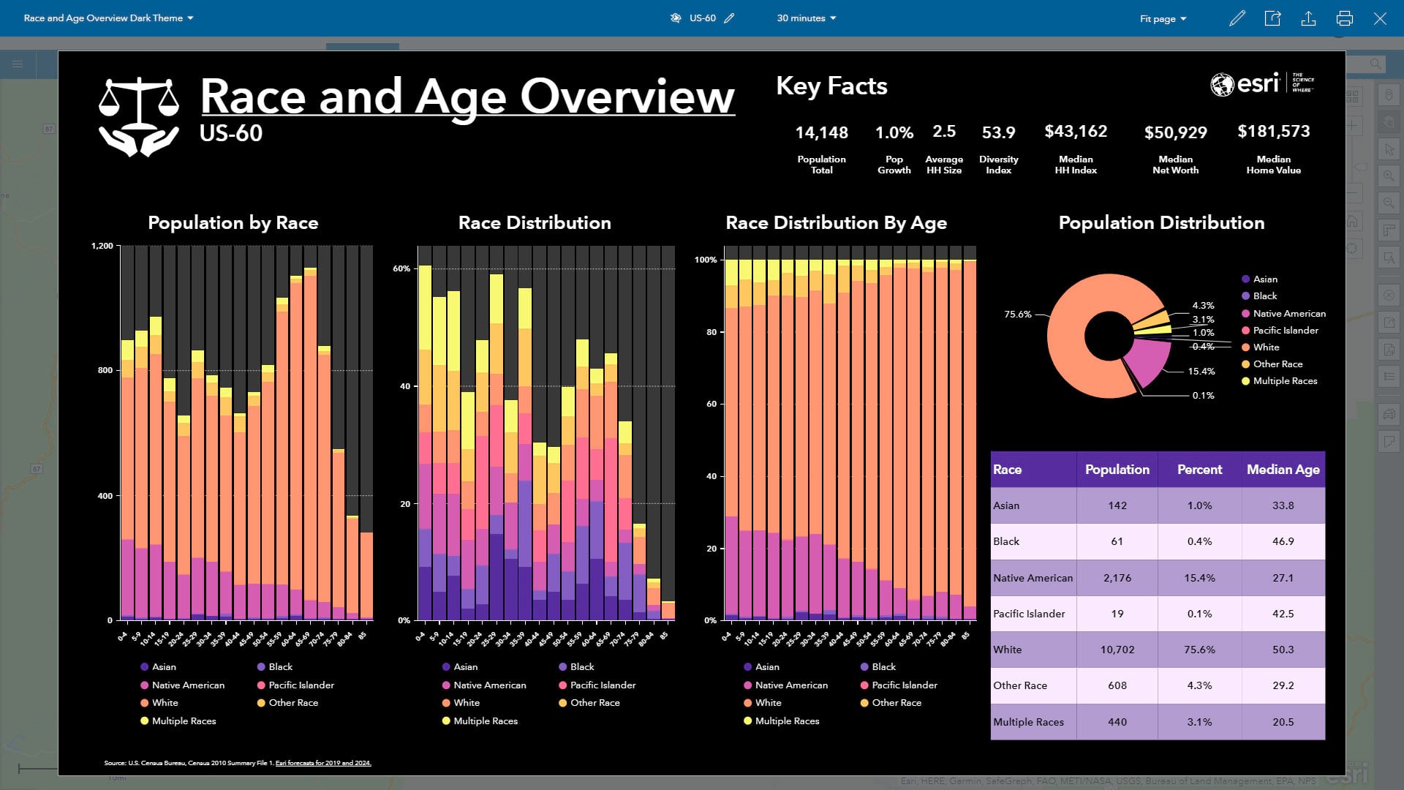Toggle Multiple Races in Population Distribution legend

(x=1284, y=381)
